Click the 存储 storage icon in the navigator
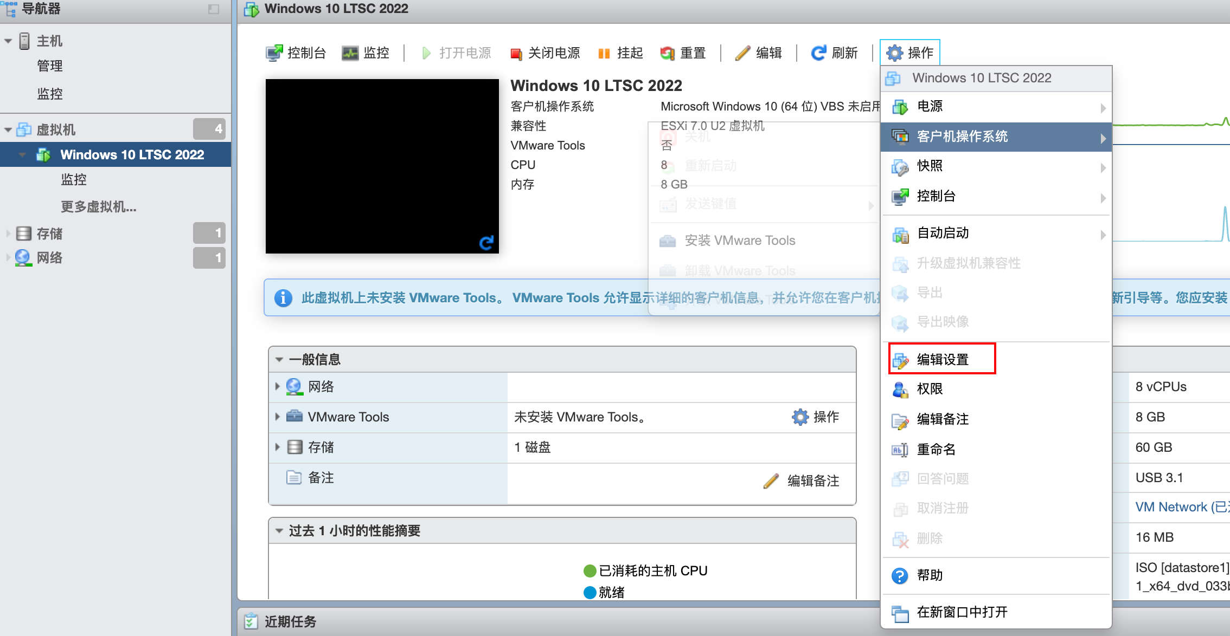The image size is (1230, 636). click(x=23, y=233)
